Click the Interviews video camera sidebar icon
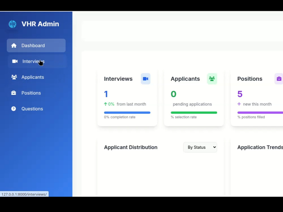 click(15, 61)
